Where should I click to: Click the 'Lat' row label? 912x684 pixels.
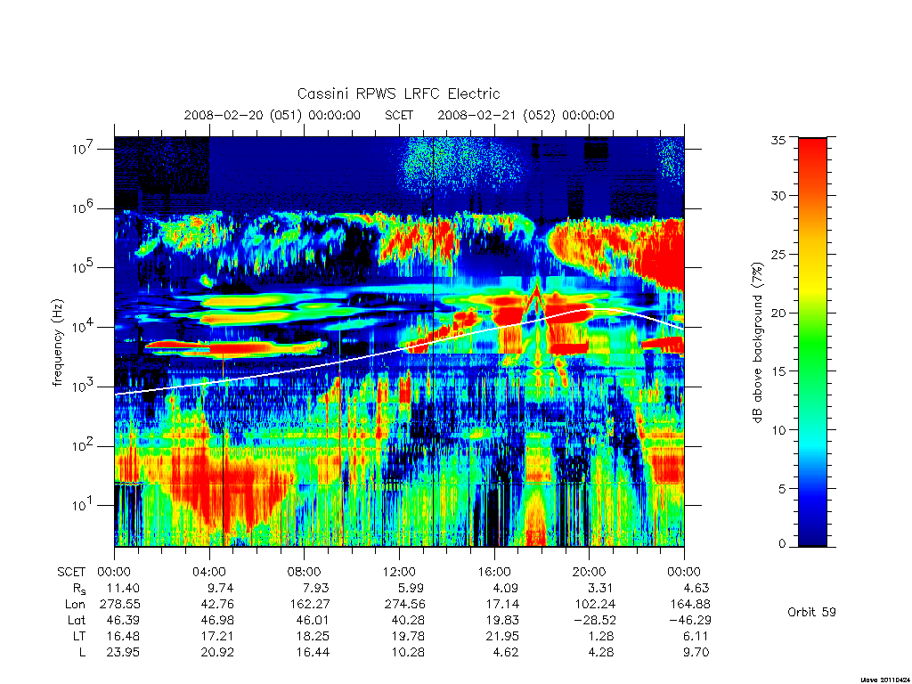(77, 620)
